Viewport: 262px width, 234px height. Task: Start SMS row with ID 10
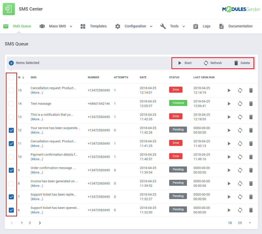coord(229,157)
